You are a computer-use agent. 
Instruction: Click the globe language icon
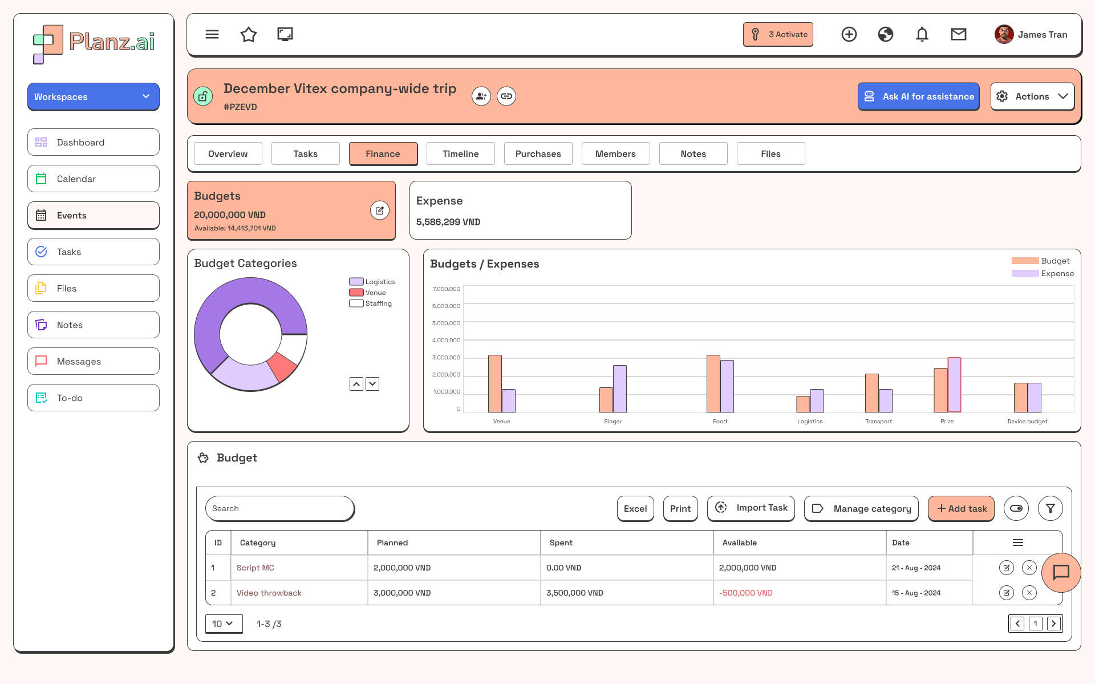(x=885, y=35)
